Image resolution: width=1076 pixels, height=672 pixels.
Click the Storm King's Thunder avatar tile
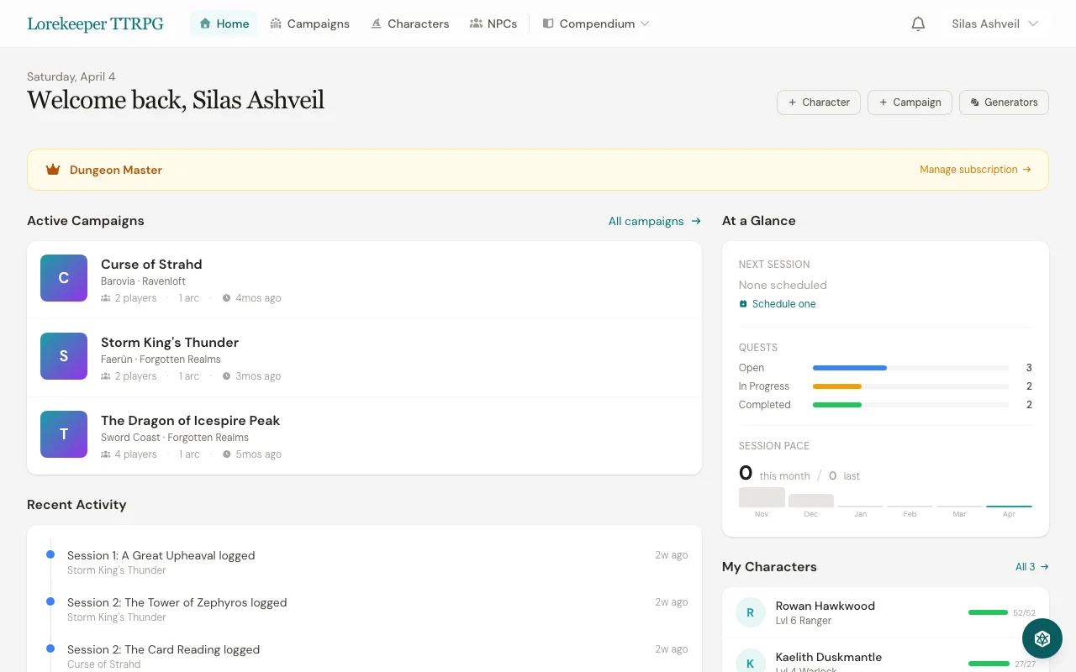pos(64,356)
